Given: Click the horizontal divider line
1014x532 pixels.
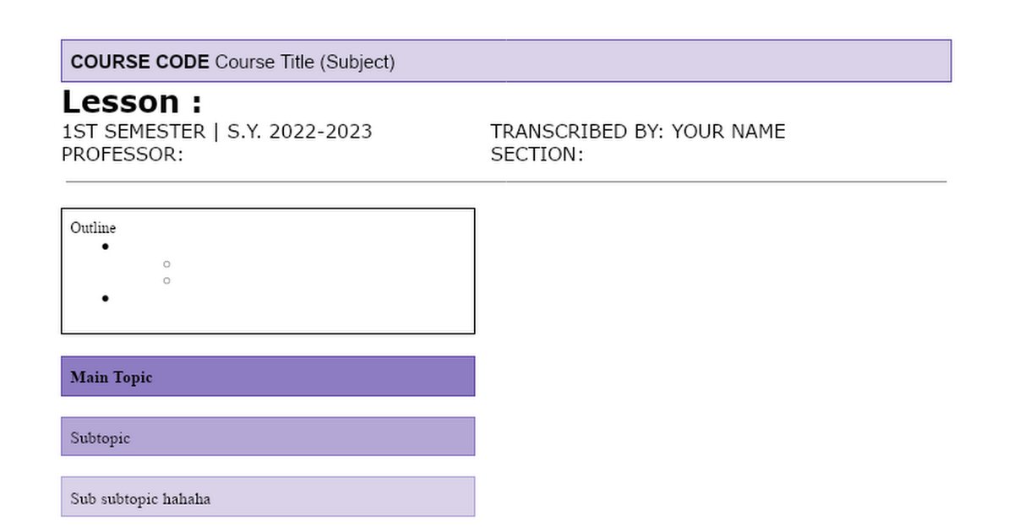Looking at the screenshot, I should (506, 182).
